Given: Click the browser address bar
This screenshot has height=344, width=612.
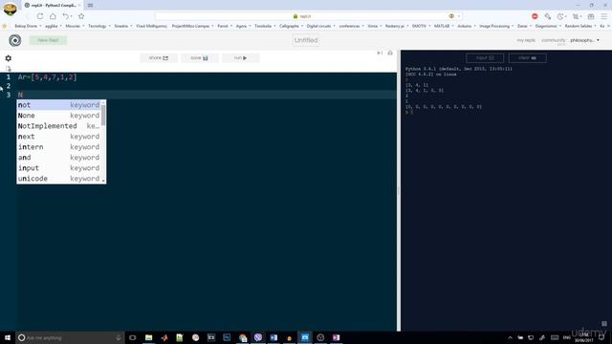Looking at the screenshot, I should [x=308, y=16].
